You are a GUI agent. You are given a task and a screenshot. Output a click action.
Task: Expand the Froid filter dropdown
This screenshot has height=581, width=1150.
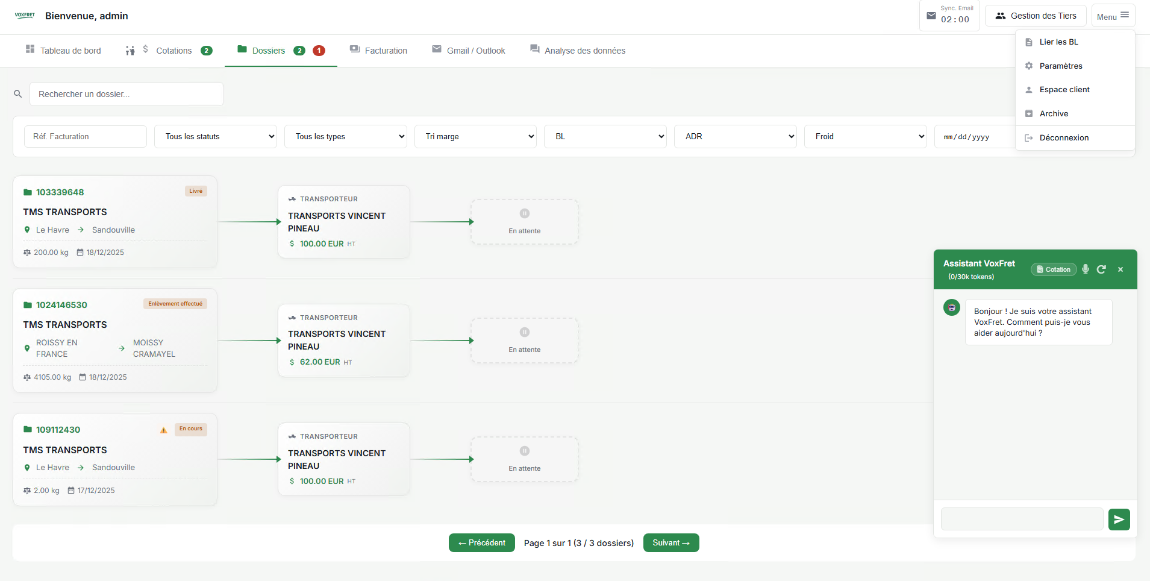866,136
